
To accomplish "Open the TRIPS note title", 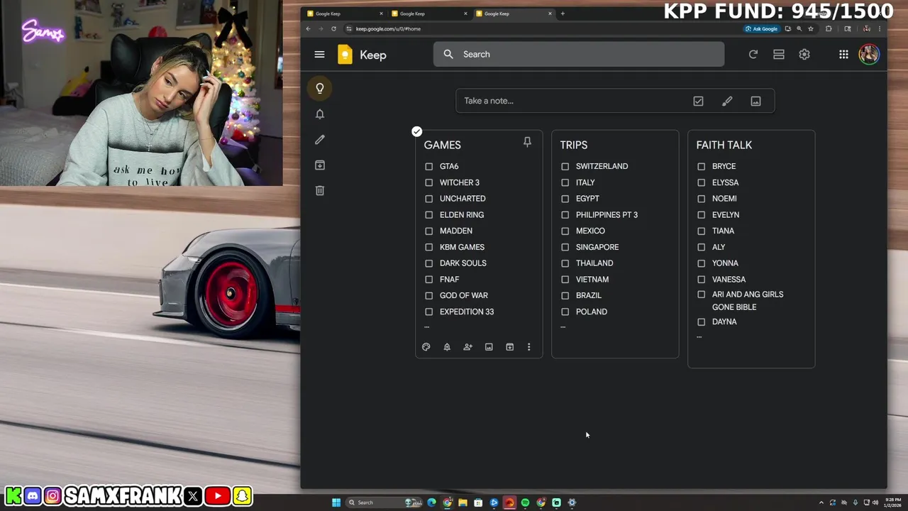I will (x=573, y=145).
